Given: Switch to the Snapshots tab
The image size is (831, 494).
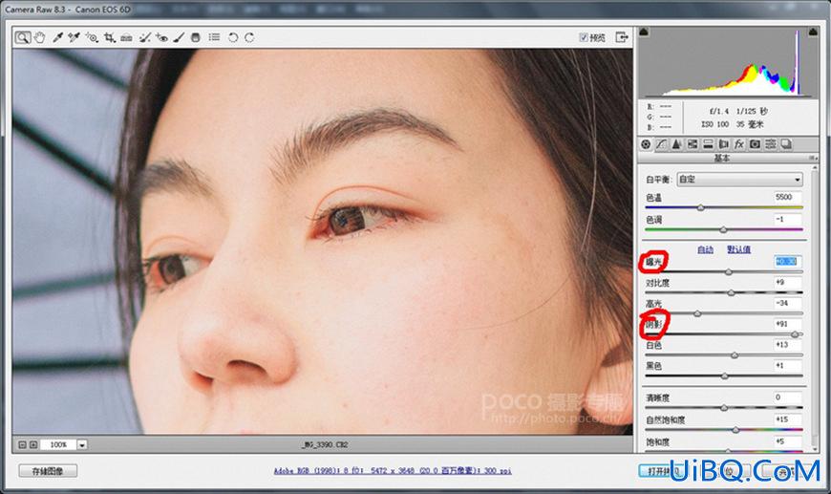Looking at the screenshot, I should point(786,144).
